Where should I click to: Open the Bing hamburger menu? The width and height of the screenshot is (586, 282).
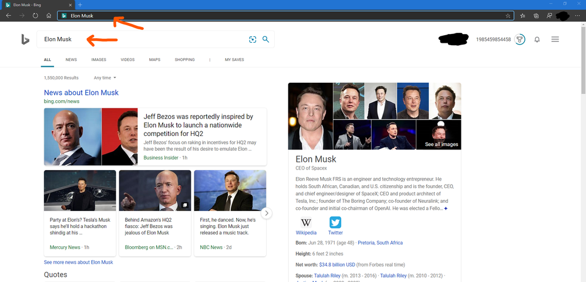(555, 39)
